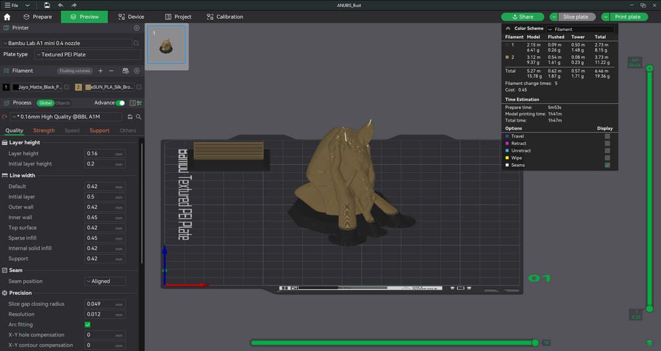The height and width of the screenshot is (351, 661).
Task: Open the Color Scheme Filament dropdown
Action: click(x=580, y=29)
